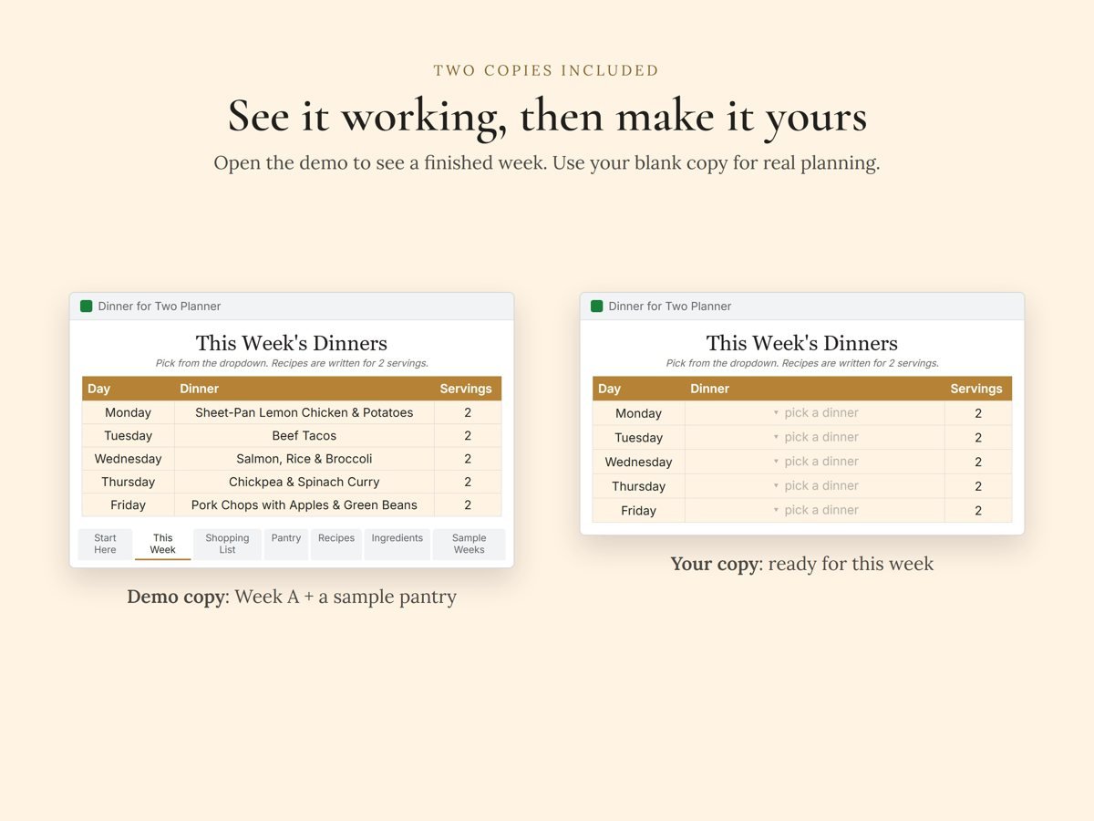The image size is (1094, 821).
Task: Expand Wednesday's pick a dinner dropdown
Action: (815, 462)
